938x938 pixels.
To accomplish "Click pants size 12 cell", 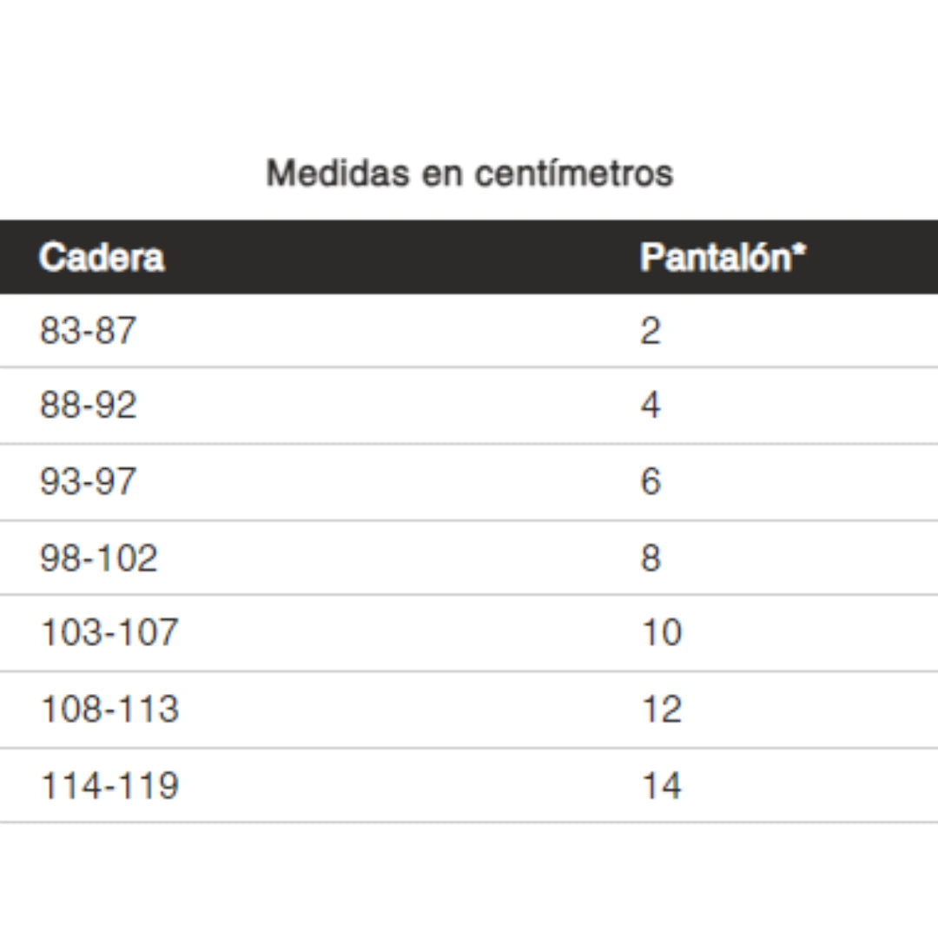I will tap(661, 709).
